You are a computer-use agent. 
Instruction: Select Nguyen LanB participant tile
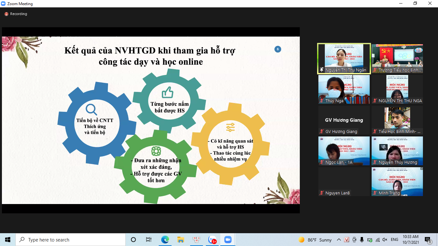pos(344,182)
